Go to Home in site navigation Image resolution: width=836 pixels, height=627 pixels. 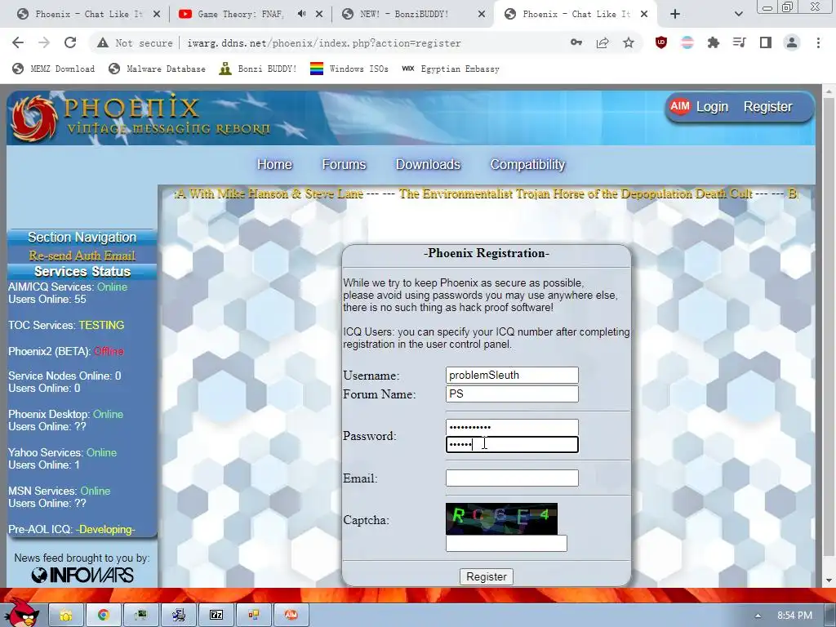[x=274, y=164]
